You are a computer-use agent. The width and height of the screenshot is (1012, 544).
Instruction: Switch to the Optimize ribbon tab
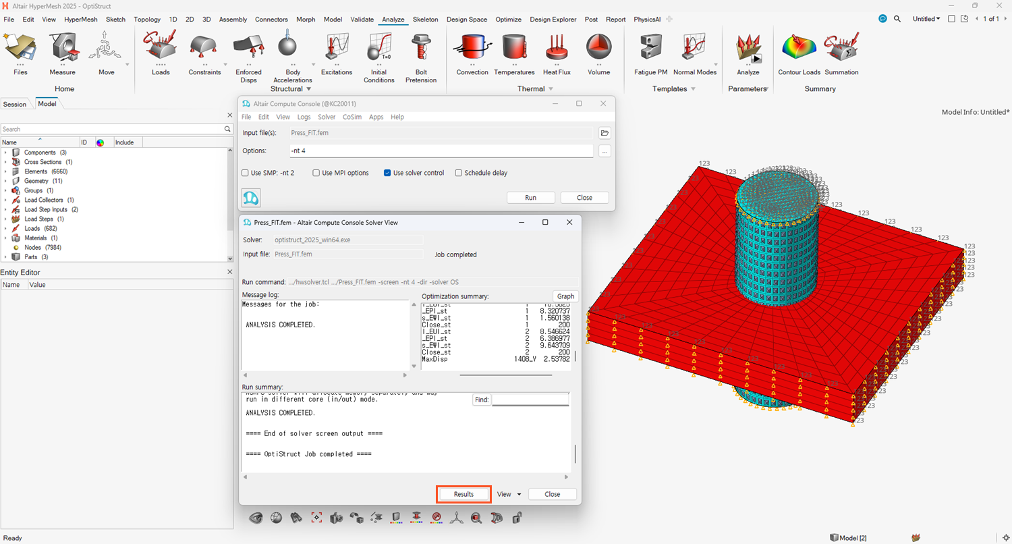[x=508, y=20]
